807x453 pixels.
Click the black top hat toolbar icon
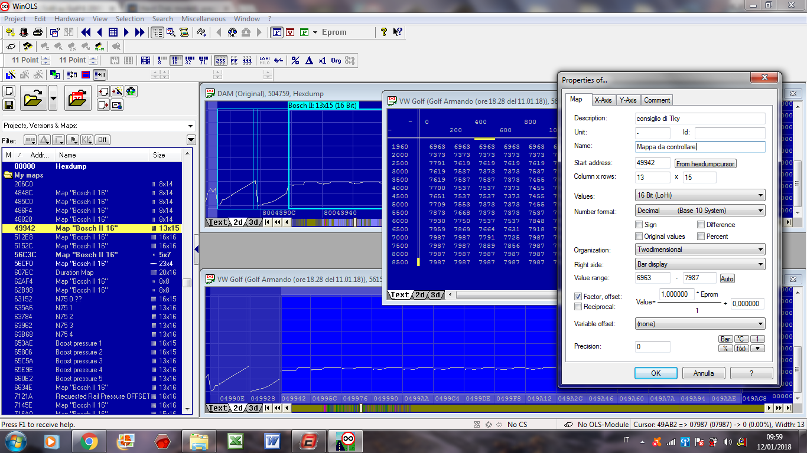tap(24, 32)
